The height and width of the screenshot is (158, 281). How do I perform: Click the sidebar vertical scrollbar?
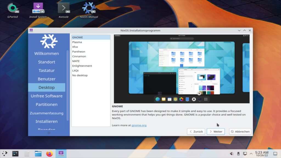coord(68,85)
